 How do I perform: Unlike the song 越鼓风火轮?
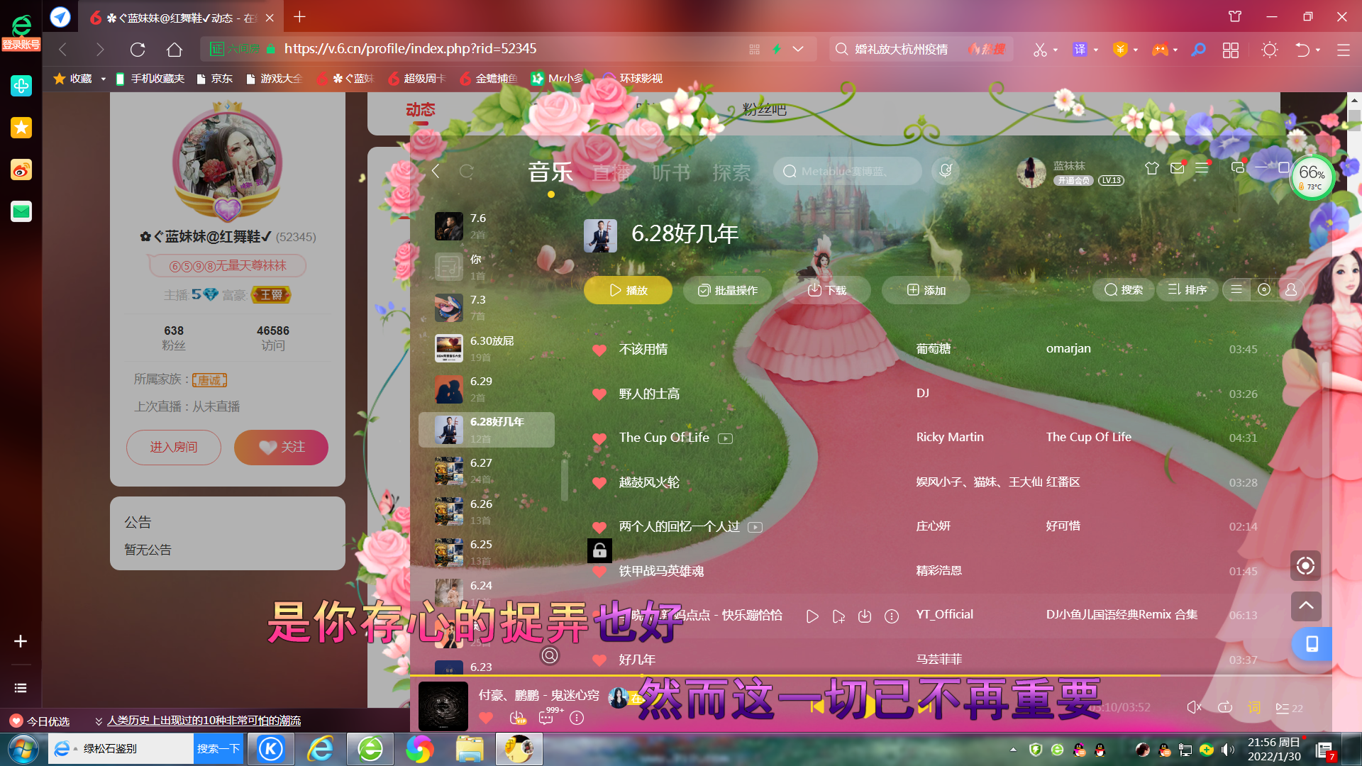click(x=599, y=483)
